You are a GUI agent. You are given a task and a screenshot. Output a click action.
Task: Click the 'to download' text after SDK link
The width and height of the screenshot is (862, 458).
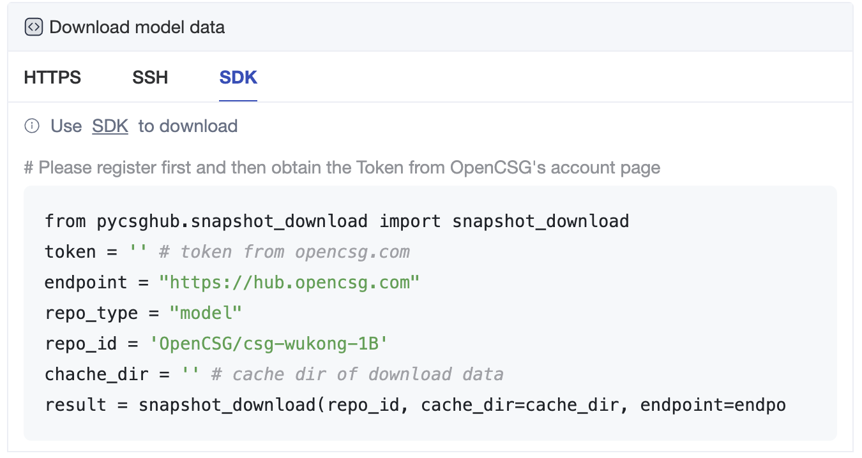(x=188, y=126)
